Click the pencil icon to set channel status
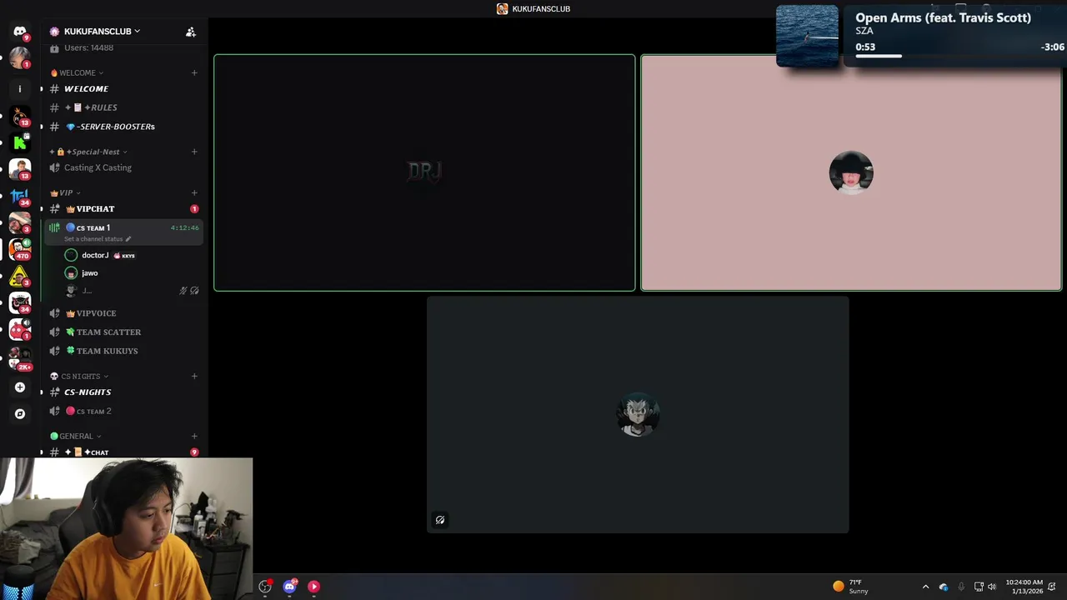Image resolution: width=1067 pixels, height=600 pixels. pyautogui.click(x=128, y=239)
